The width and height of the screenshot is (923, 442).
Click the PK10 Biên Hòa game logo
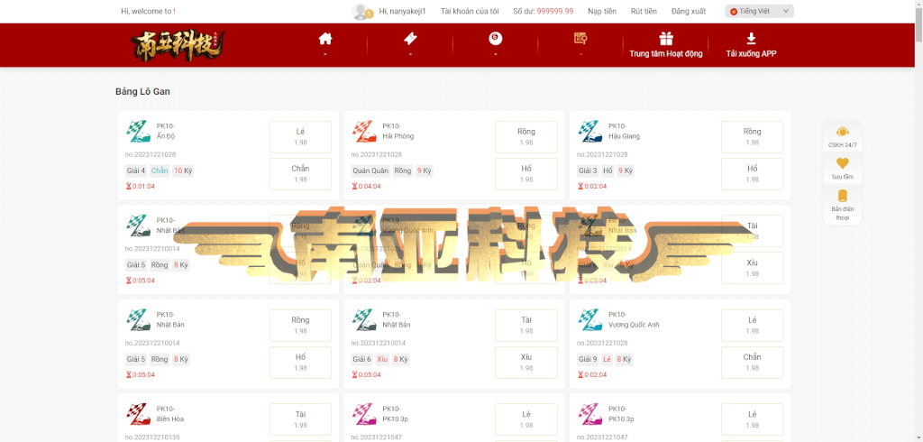point(138,414)
